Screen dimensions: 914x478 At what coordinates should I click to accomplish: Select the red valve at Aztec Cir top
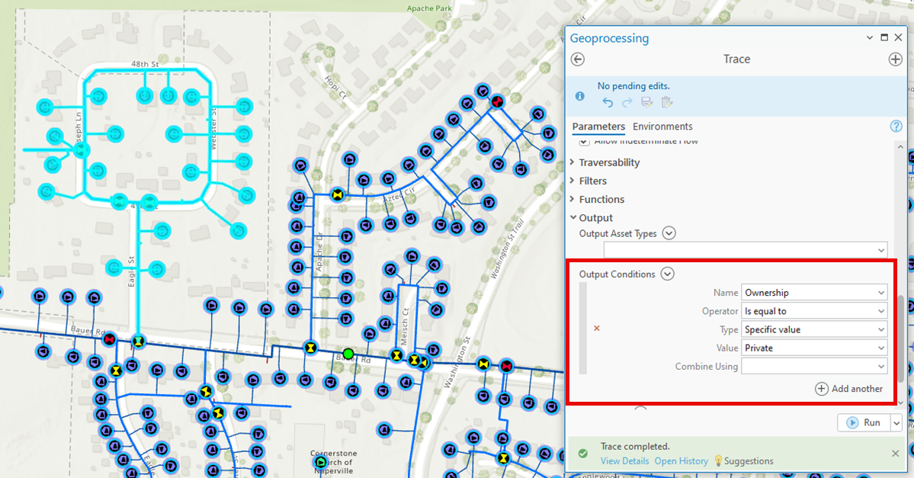(496, 101)
